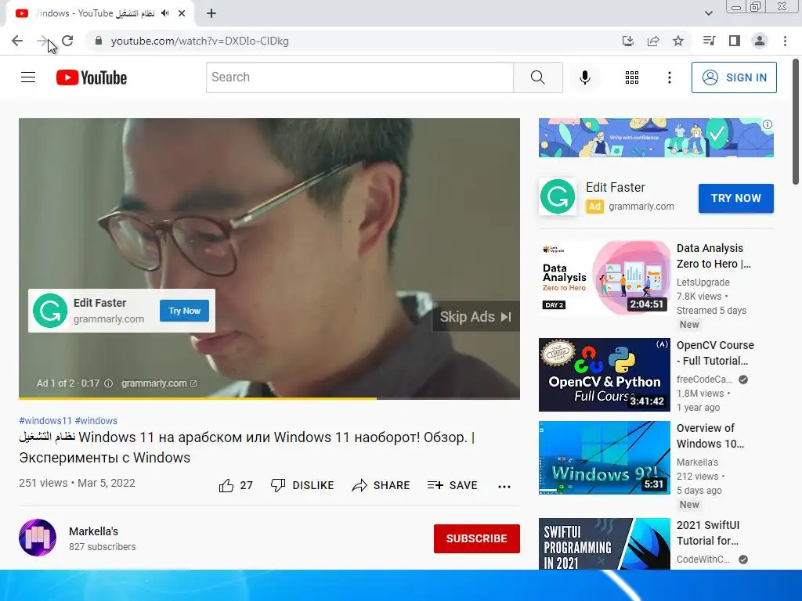Screen dimensions: 802x601
Task: Search with voice microphone icon
Action: (x=584, y=77)
